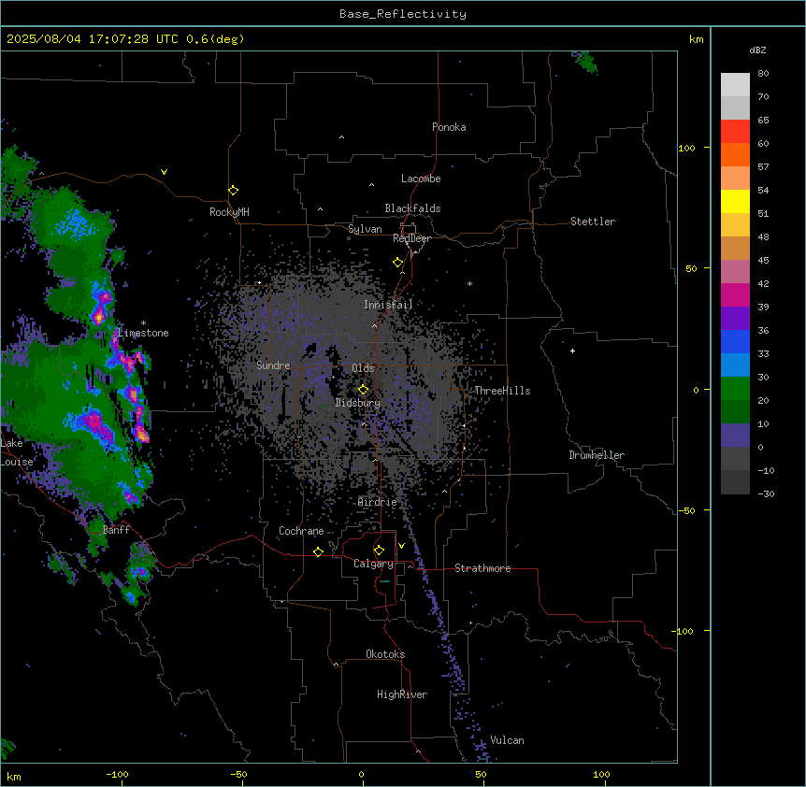
Task: Click the yellow diamond marker south of RedDeer
Action: (x=398, y=263)
